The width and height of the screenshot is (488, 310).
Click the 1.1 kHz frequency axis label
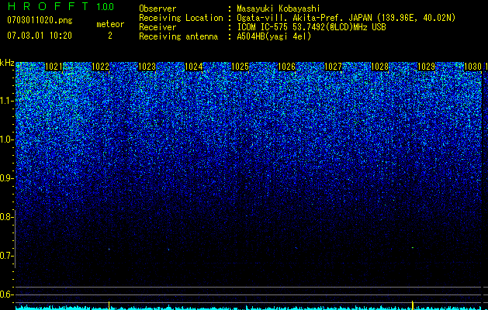point(6,101)
